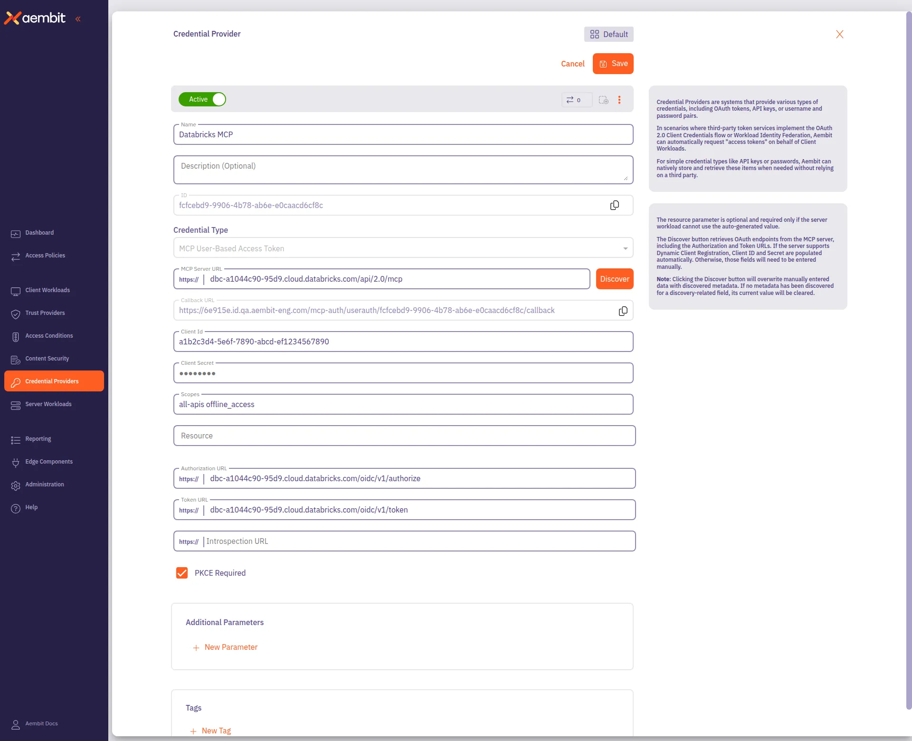
Task: Click the Server Workloads server icon
Action: click(16, 405)
